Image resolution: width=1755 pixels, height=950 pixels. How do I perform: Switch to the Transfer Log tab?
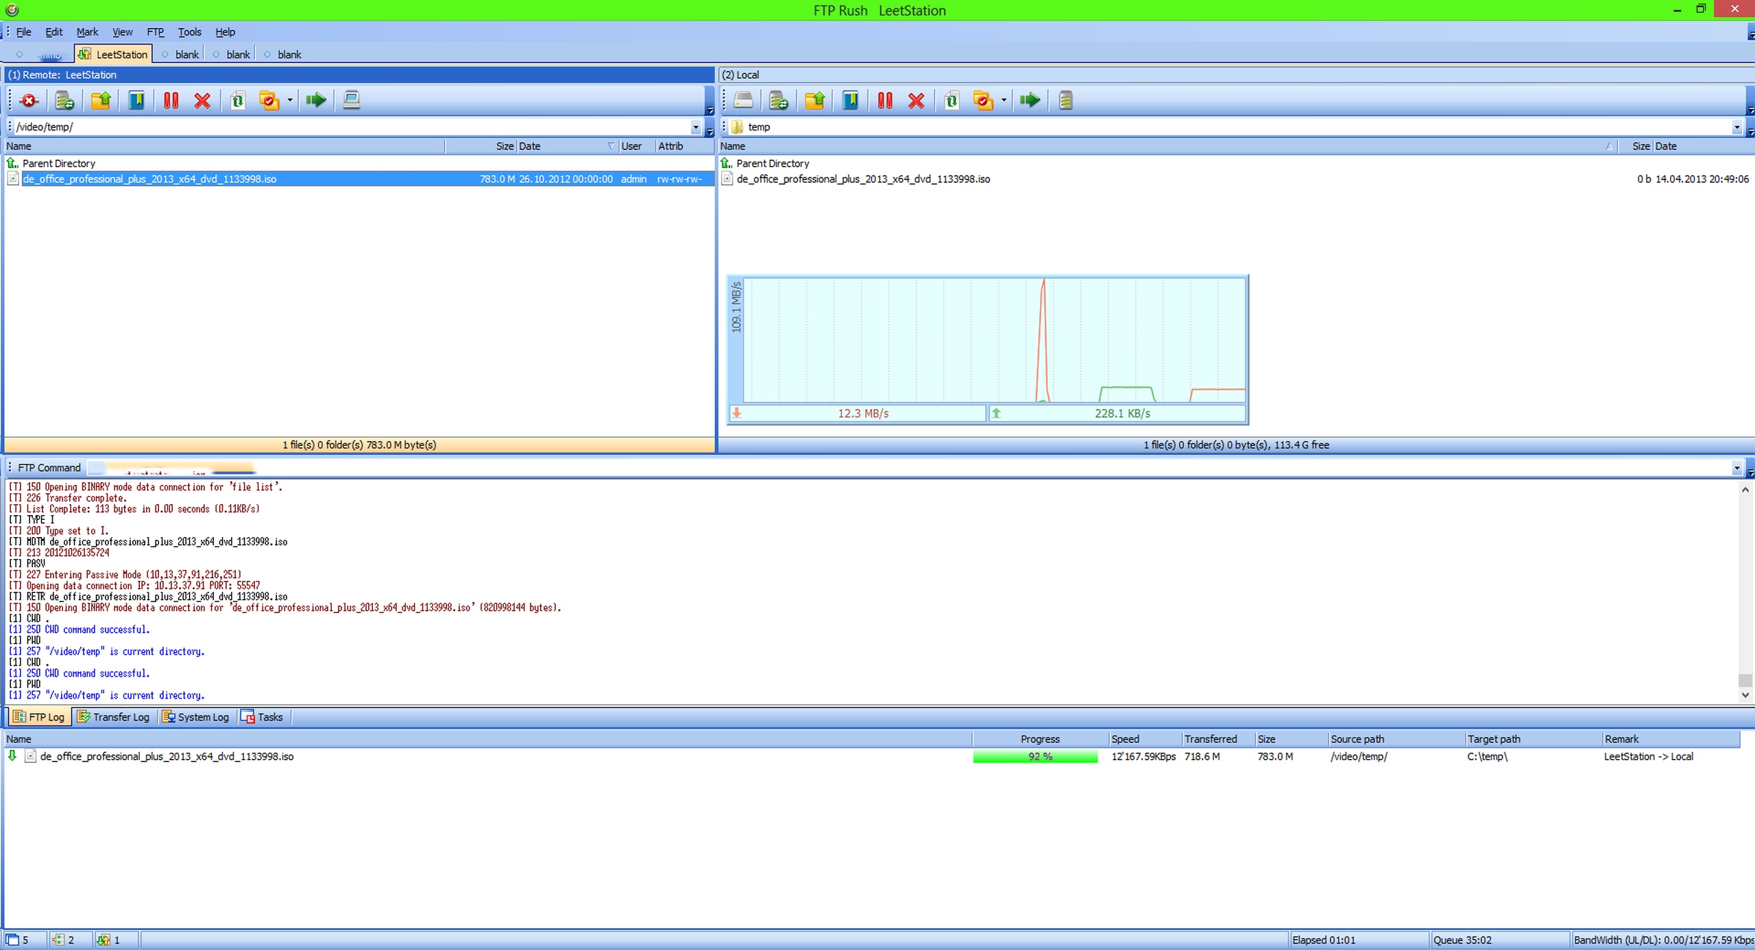pos(113,717)
